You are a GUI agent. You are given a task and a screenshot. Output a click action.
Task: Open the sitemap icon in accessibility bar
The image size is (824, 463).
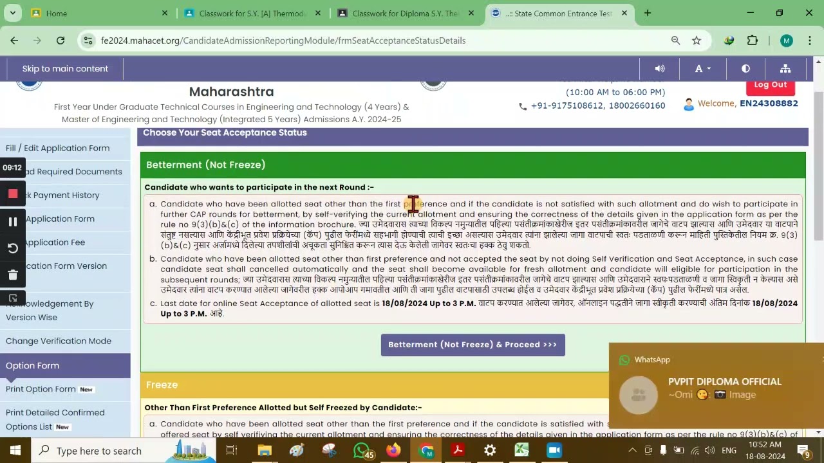point(785,69)
